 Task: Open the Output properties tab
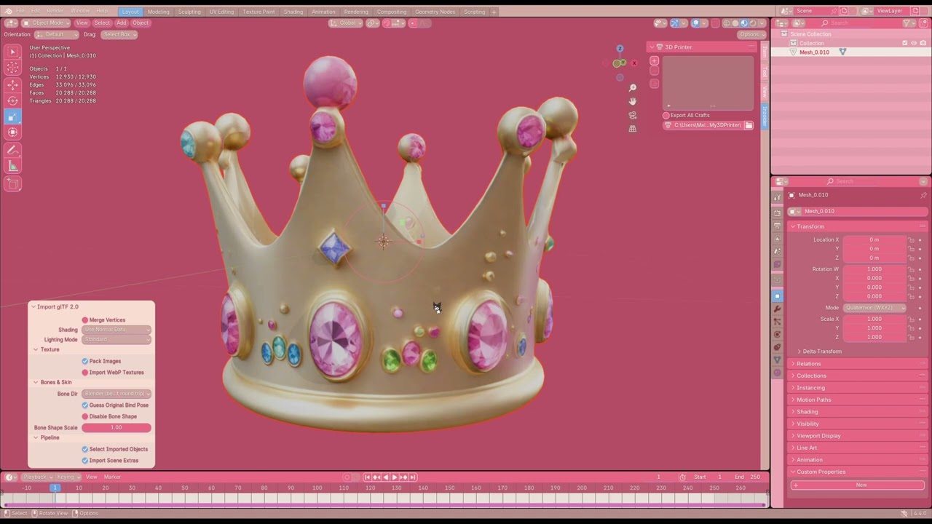[777, 226]
